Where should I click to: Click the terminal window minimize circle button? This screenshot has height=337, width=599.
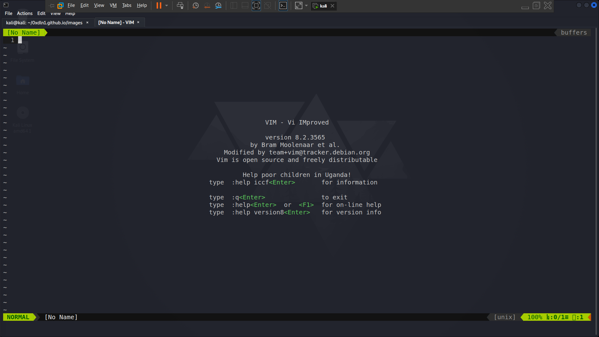point(579,5)
